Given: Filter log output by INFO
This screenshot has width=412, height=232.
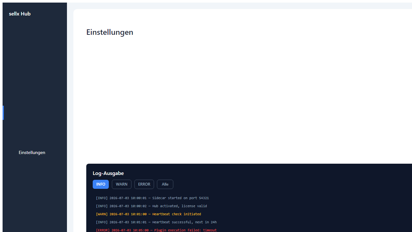Looking at the screenshot, I should coord(101,184).
